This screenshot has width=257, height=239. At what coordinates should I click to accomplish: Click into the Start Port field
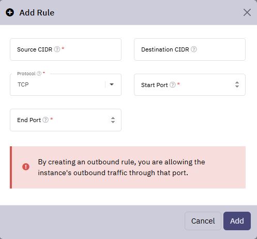190,84
